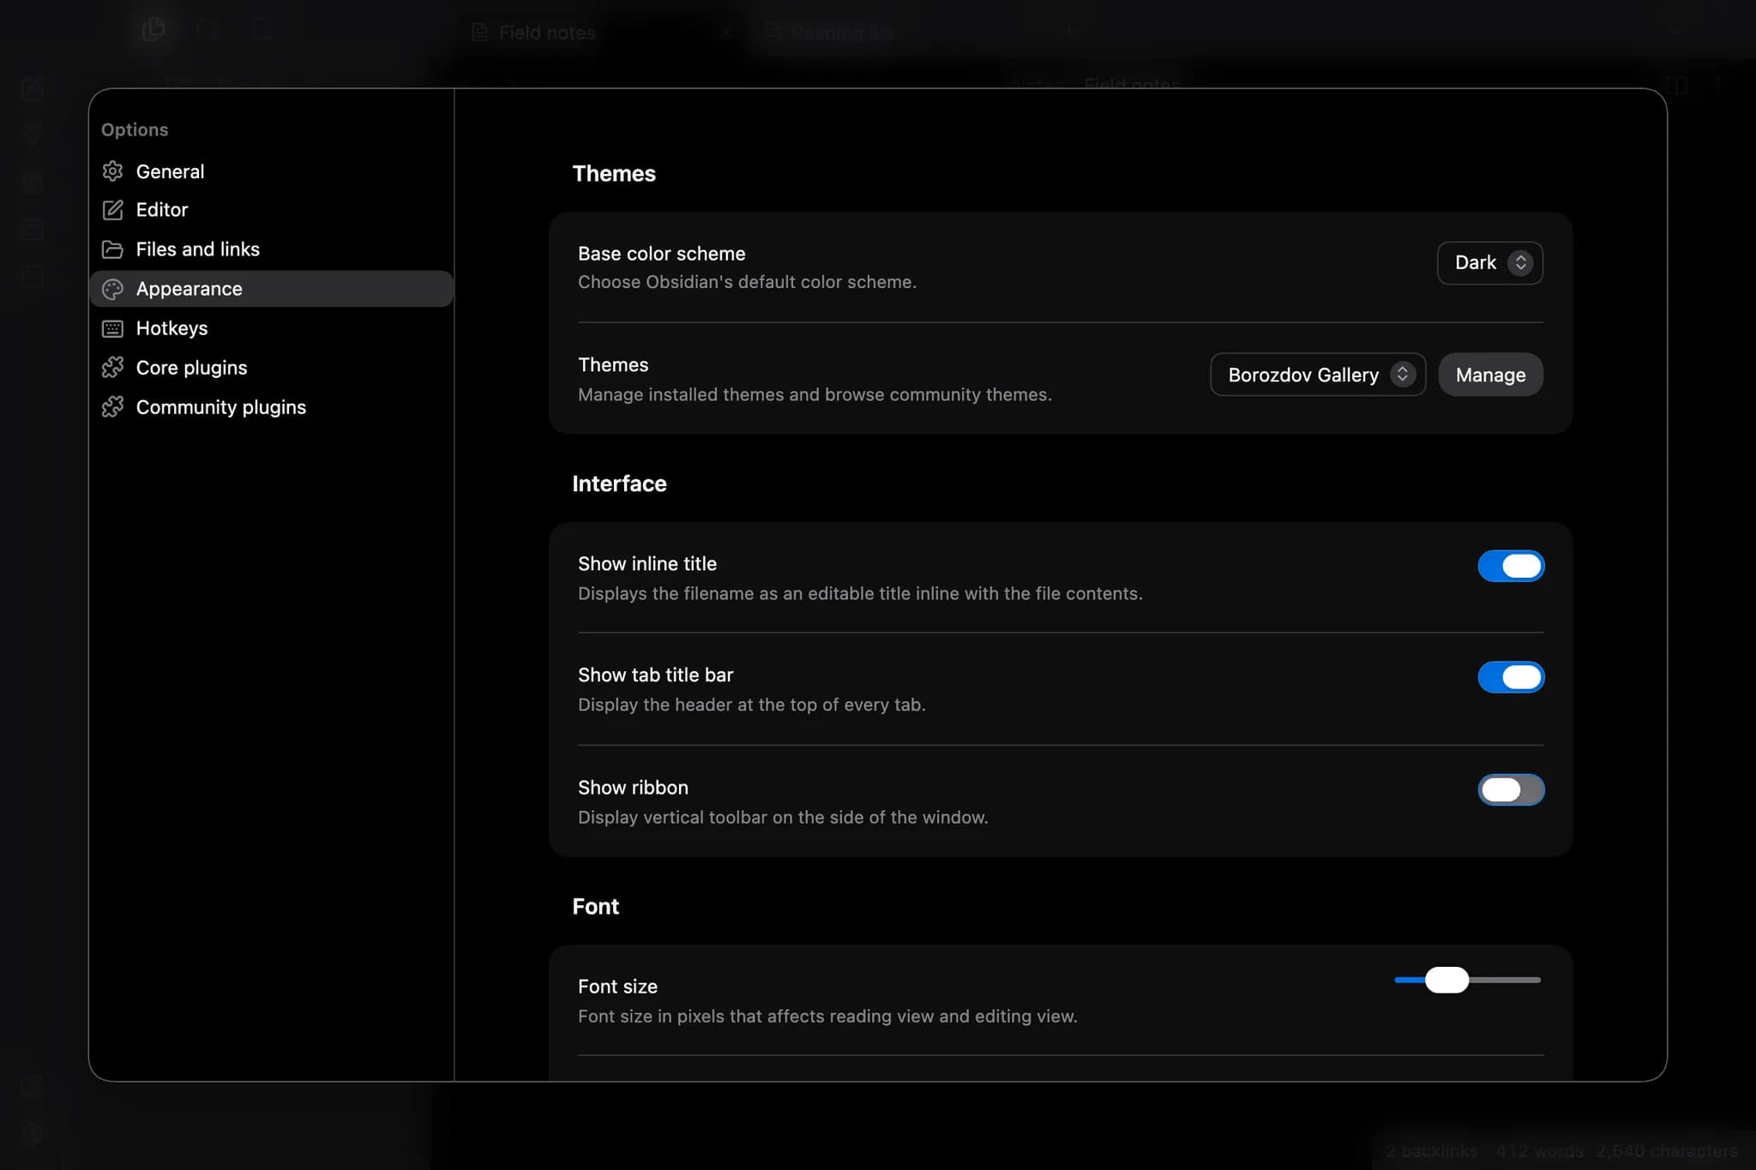The image size is (1756, 1170).
Task: Open the file explorer icon in the background window
Action: (153, 29)
